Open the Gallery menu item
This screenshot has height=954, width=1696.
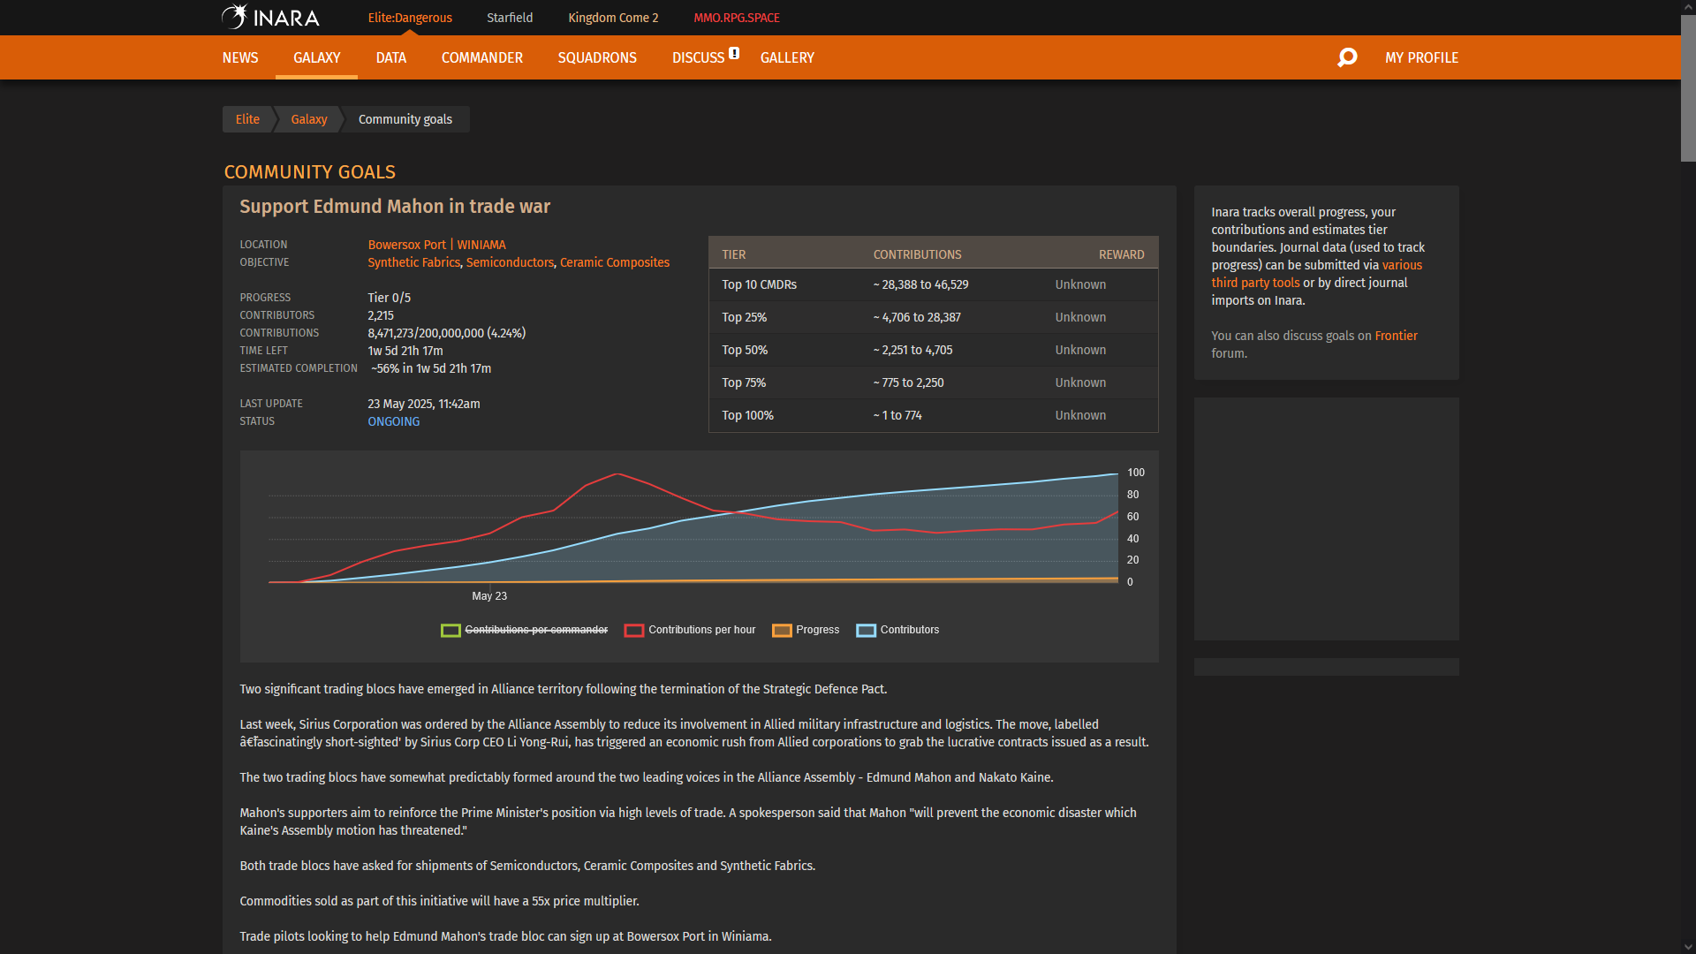[x=787, y=57]
